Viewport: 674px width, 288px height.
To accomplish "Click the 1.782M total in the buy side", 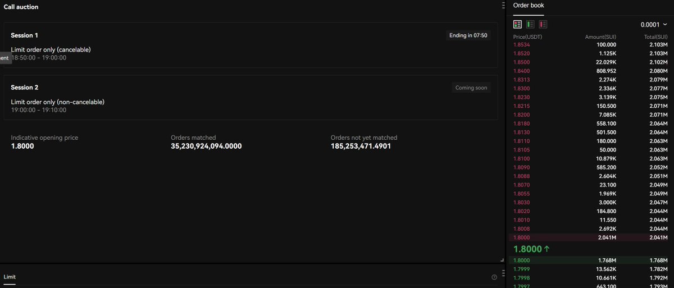I will point(659,269).
